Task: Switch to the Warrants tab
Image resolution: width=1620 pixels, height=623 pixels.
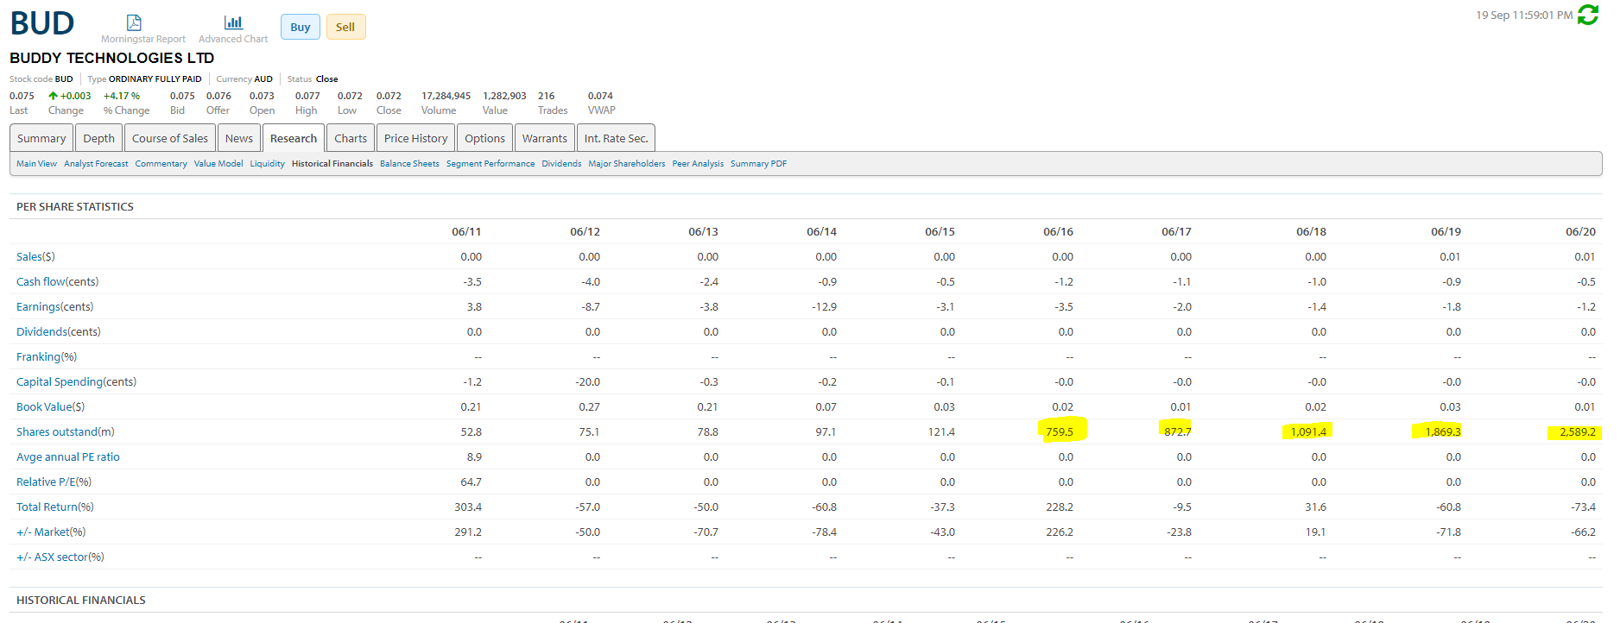Action: pos(545,138)
